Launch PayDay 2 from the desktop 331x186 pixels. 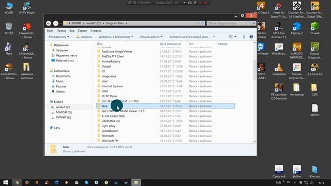tap(296, 28)
